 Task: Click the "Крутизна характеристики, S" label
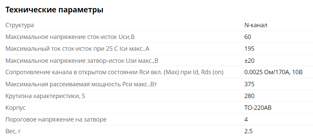(x=45, y=96)
